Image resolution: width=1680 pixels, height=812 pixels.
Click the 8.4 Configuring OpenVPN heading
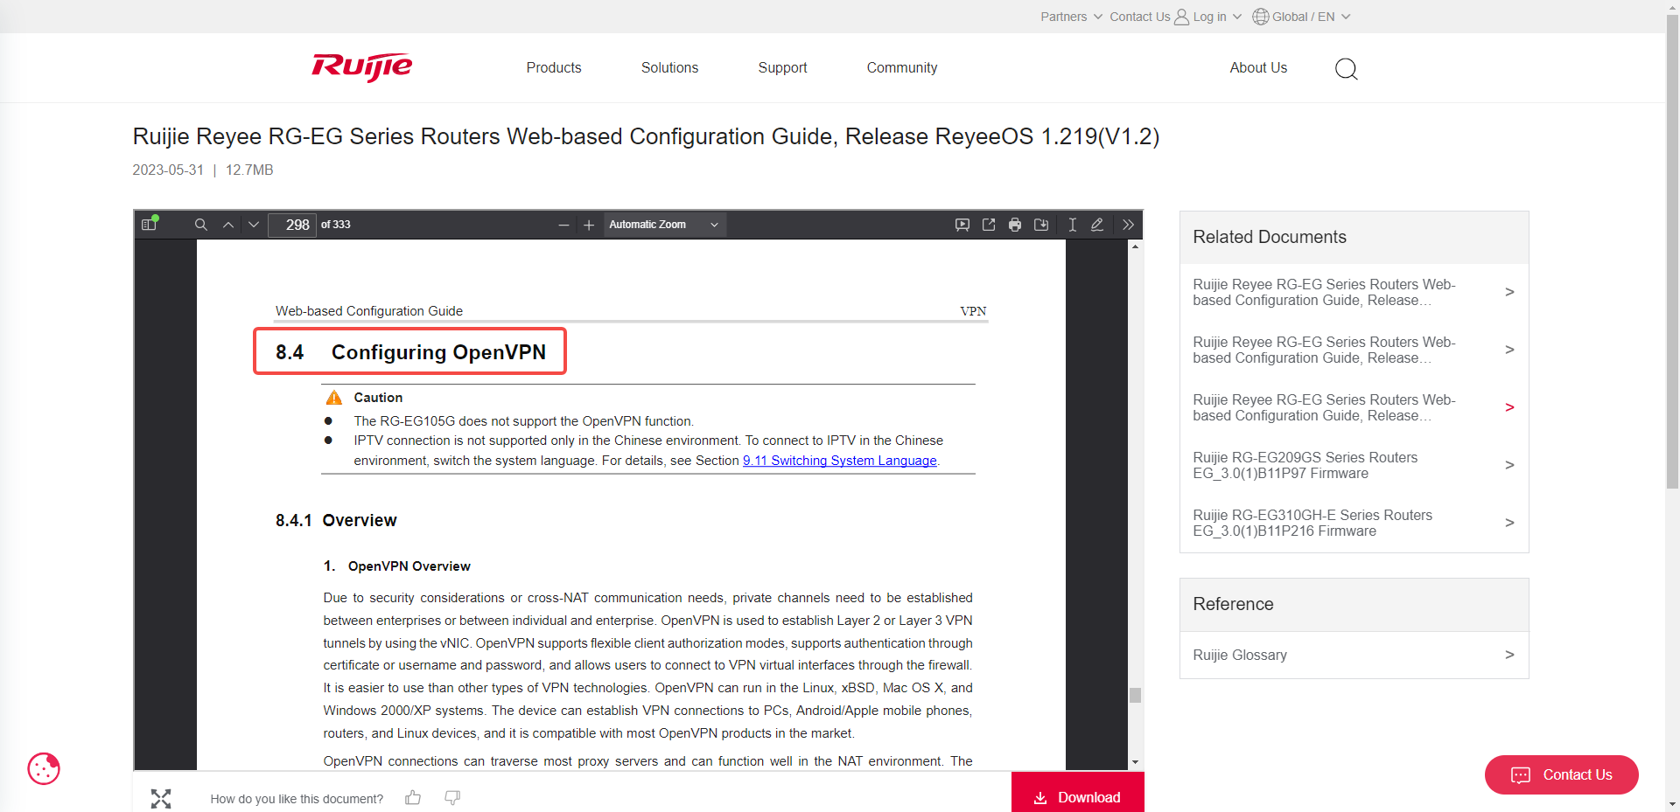410,351
